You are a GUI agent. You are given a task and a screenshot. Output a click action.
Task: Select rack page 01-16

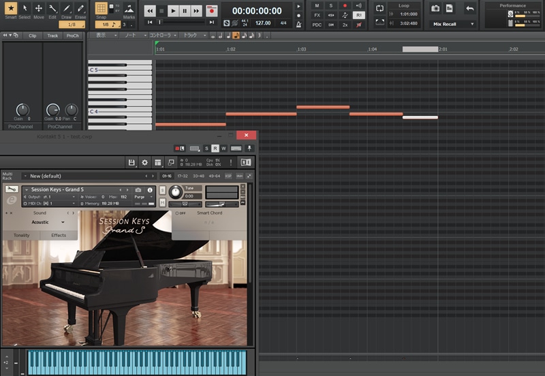click(167, 176)
